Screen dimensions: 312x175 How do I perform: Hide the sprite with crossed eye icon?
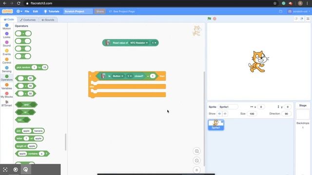coord(225,114)
